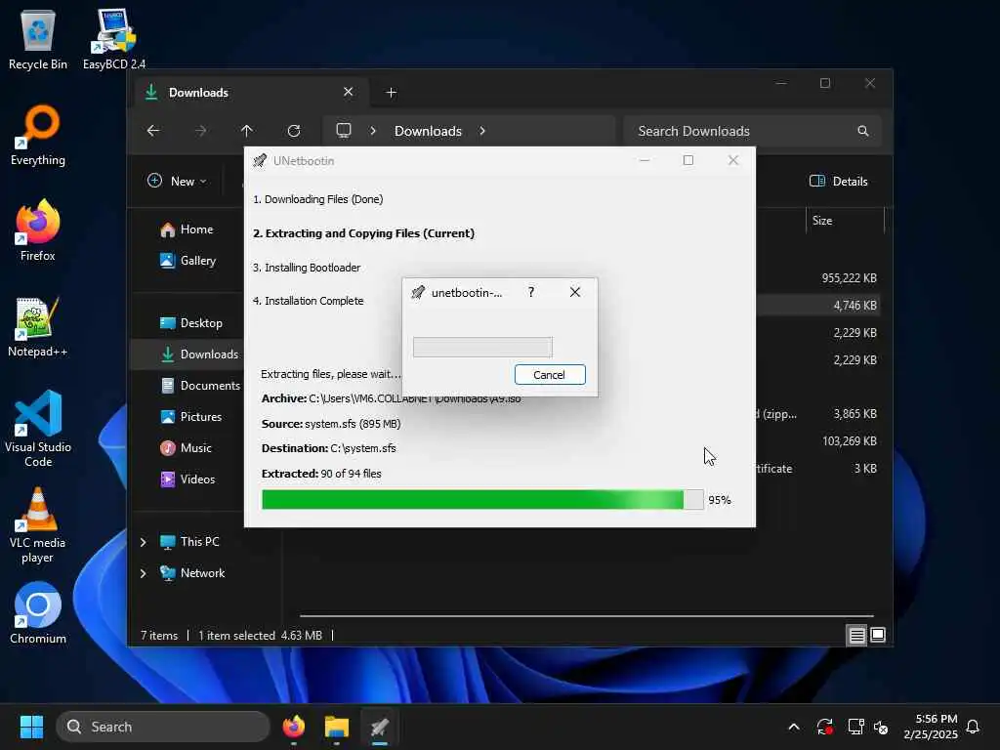The width and height of the screenshot is (1000, 750).
Task: Click the 103,269 KB size cell
Action: [849, 441]
